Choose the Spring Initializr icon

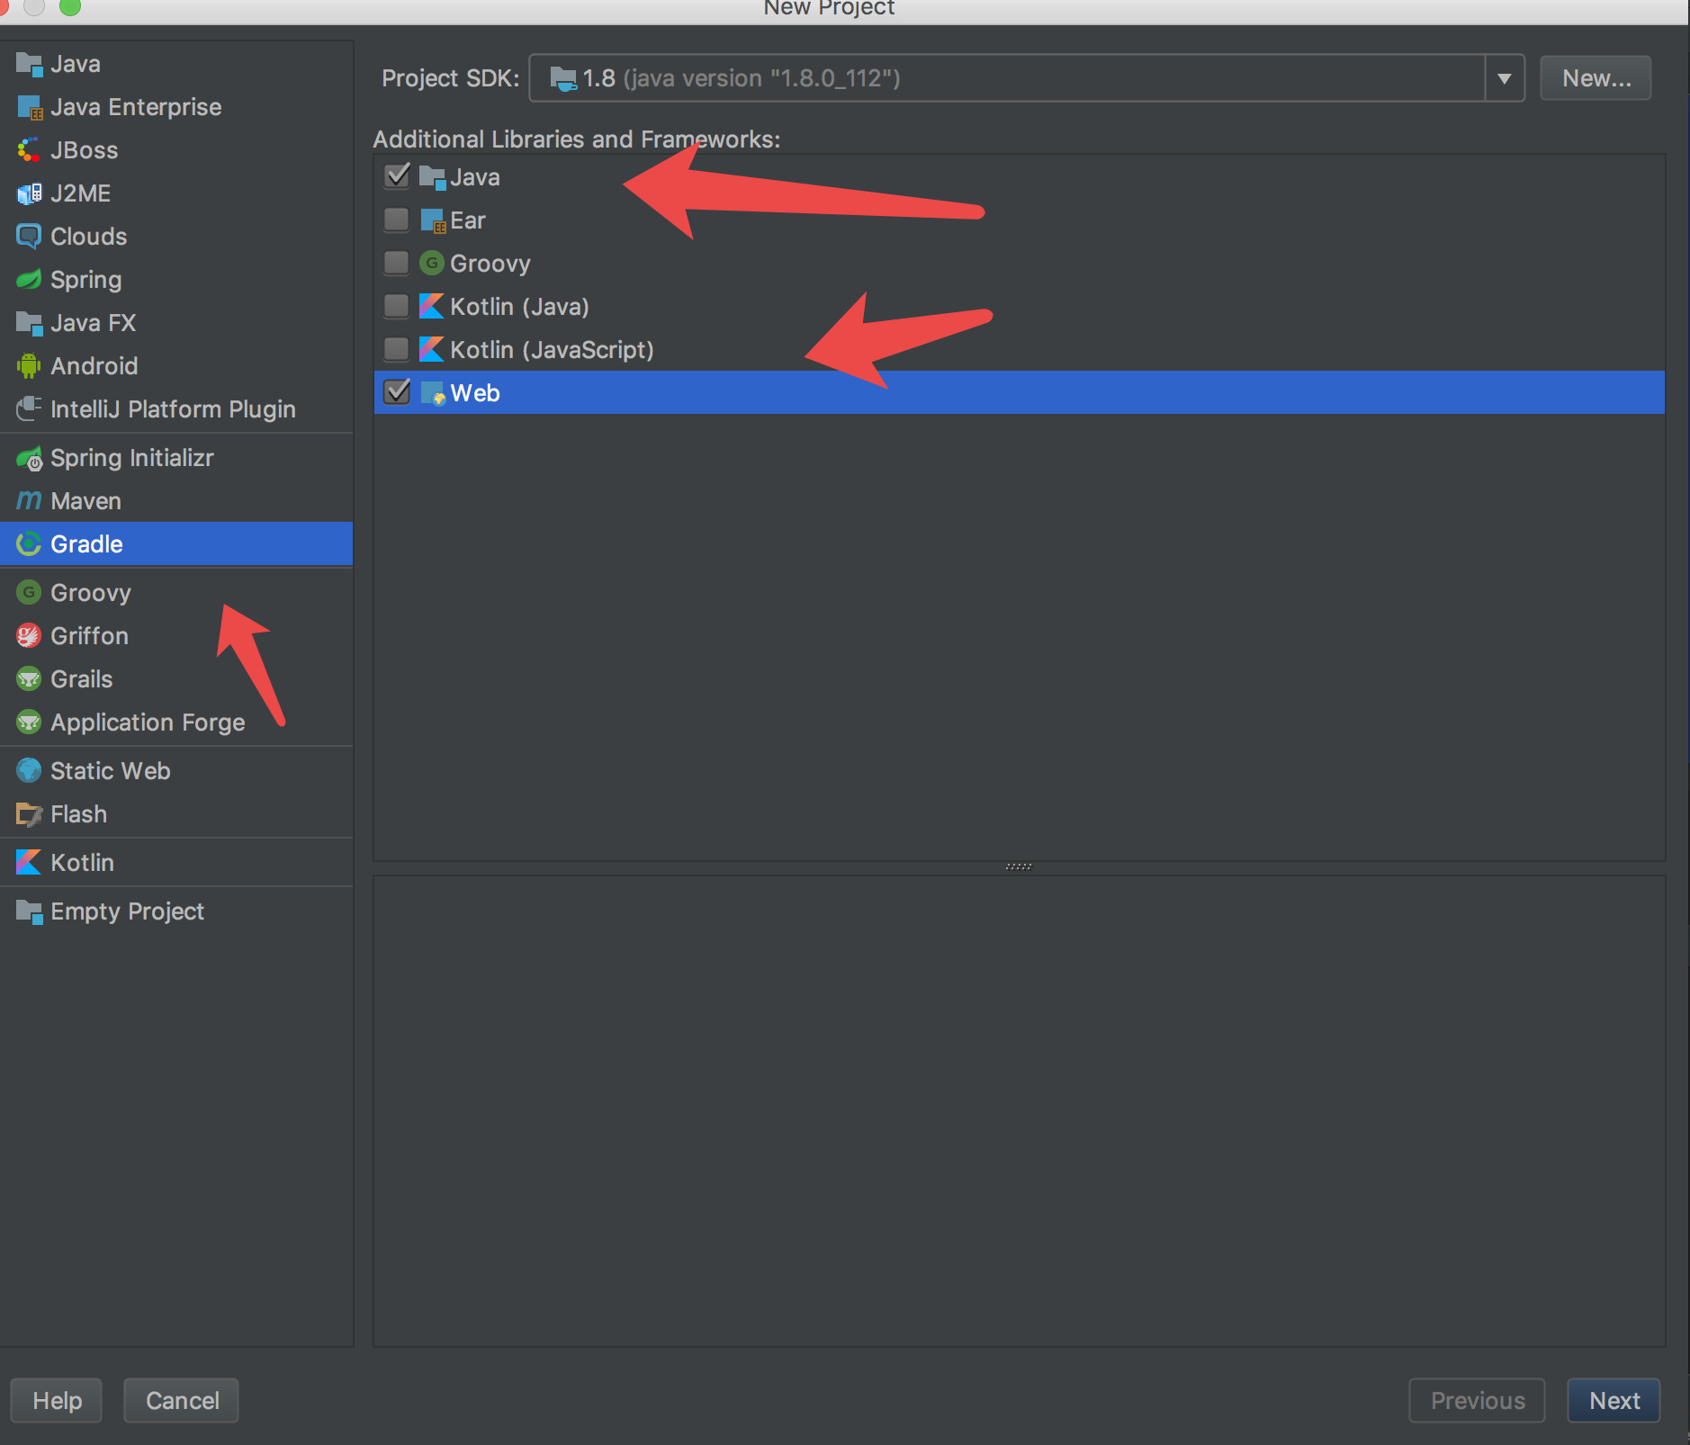click(x=29, y=458)
